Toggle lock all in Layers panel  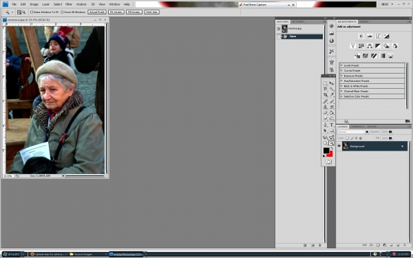click(361, 138)
